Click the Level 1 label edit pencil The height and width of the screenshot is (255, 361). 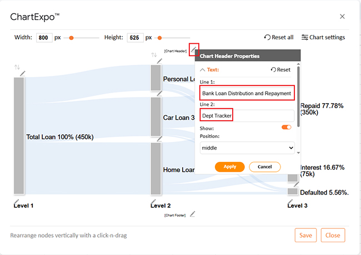[x=16, y=200]
